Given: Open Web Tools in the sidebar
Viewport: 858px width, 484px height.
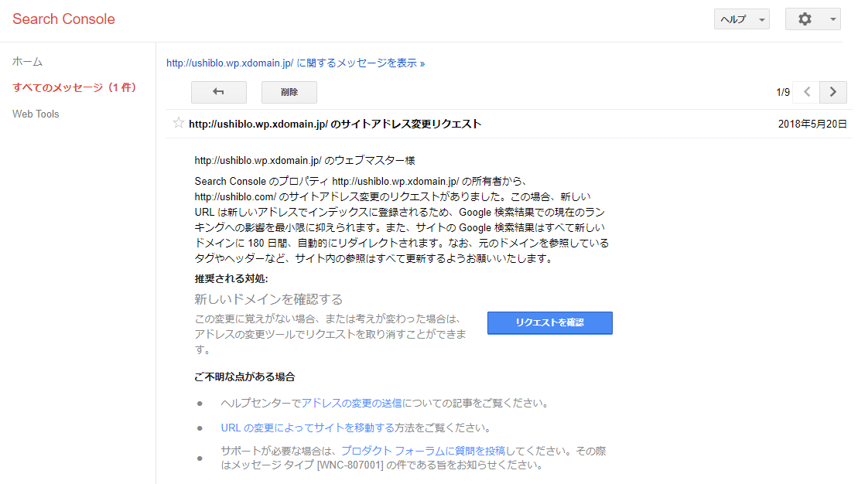Looking at the screenshot, I should click(36, 114).
